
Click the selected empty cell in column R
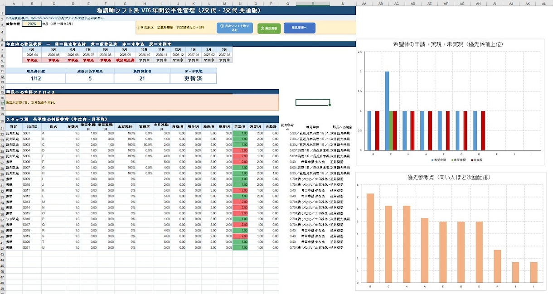click(x=313, y=102)
